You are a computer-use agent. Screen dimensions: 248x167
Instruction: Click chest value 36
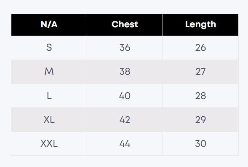pyautogui.click(x=125, y=47)
